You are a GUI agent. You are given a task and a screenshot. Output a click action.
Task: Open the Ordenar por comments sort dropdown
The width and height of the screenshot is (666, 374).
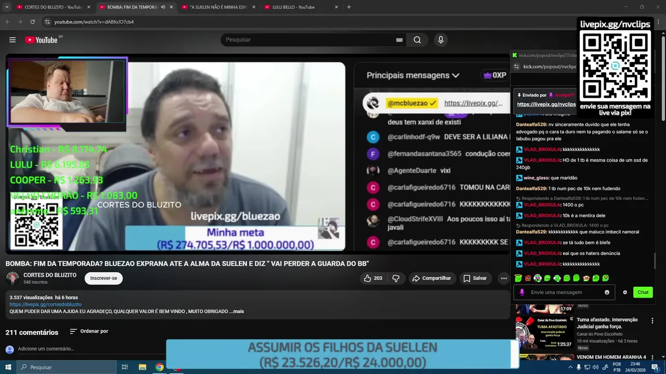pos(89,331)
